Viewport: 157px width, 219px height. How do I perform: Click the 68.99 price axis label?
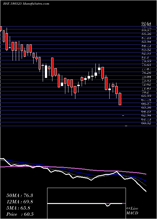point(146,96)
